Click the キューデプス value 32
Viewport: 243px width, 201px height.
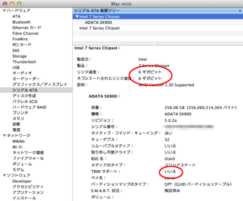pos(167,140)
